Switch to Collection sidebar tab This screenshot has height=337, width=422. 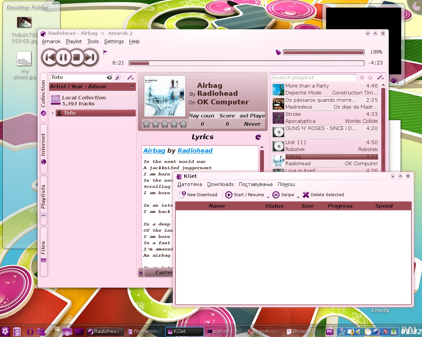tap(44, 98)
